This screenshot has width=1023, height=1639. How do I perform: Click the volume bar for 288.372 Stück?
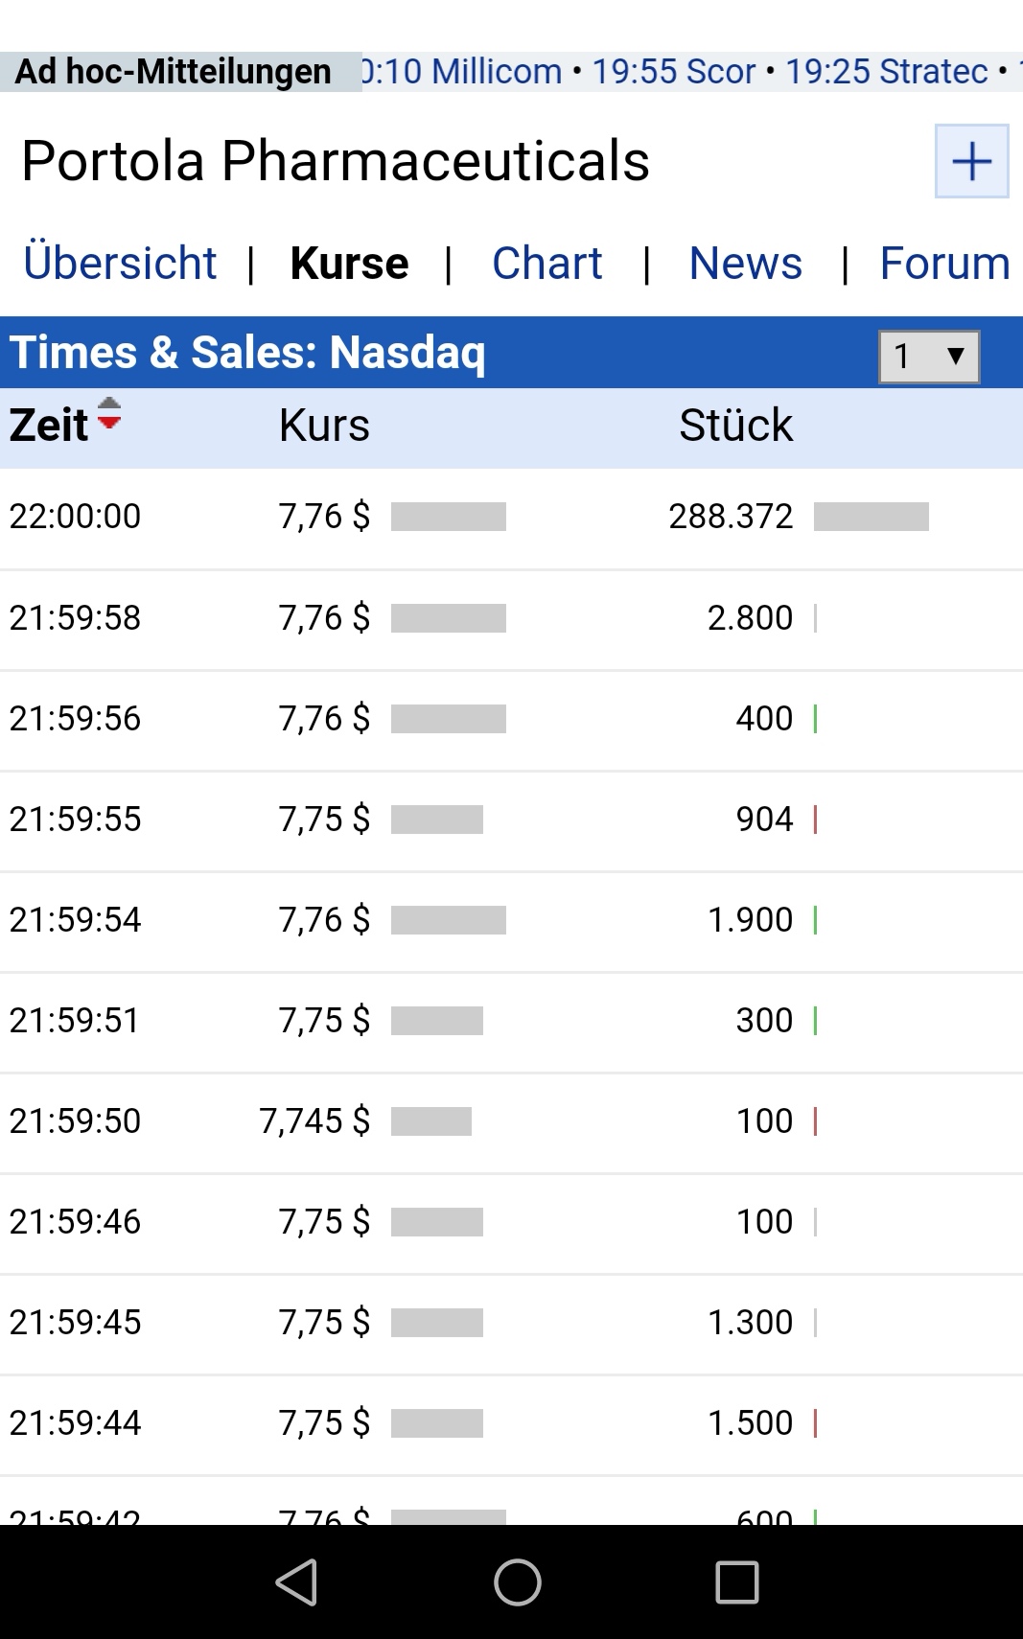point(871,517)
